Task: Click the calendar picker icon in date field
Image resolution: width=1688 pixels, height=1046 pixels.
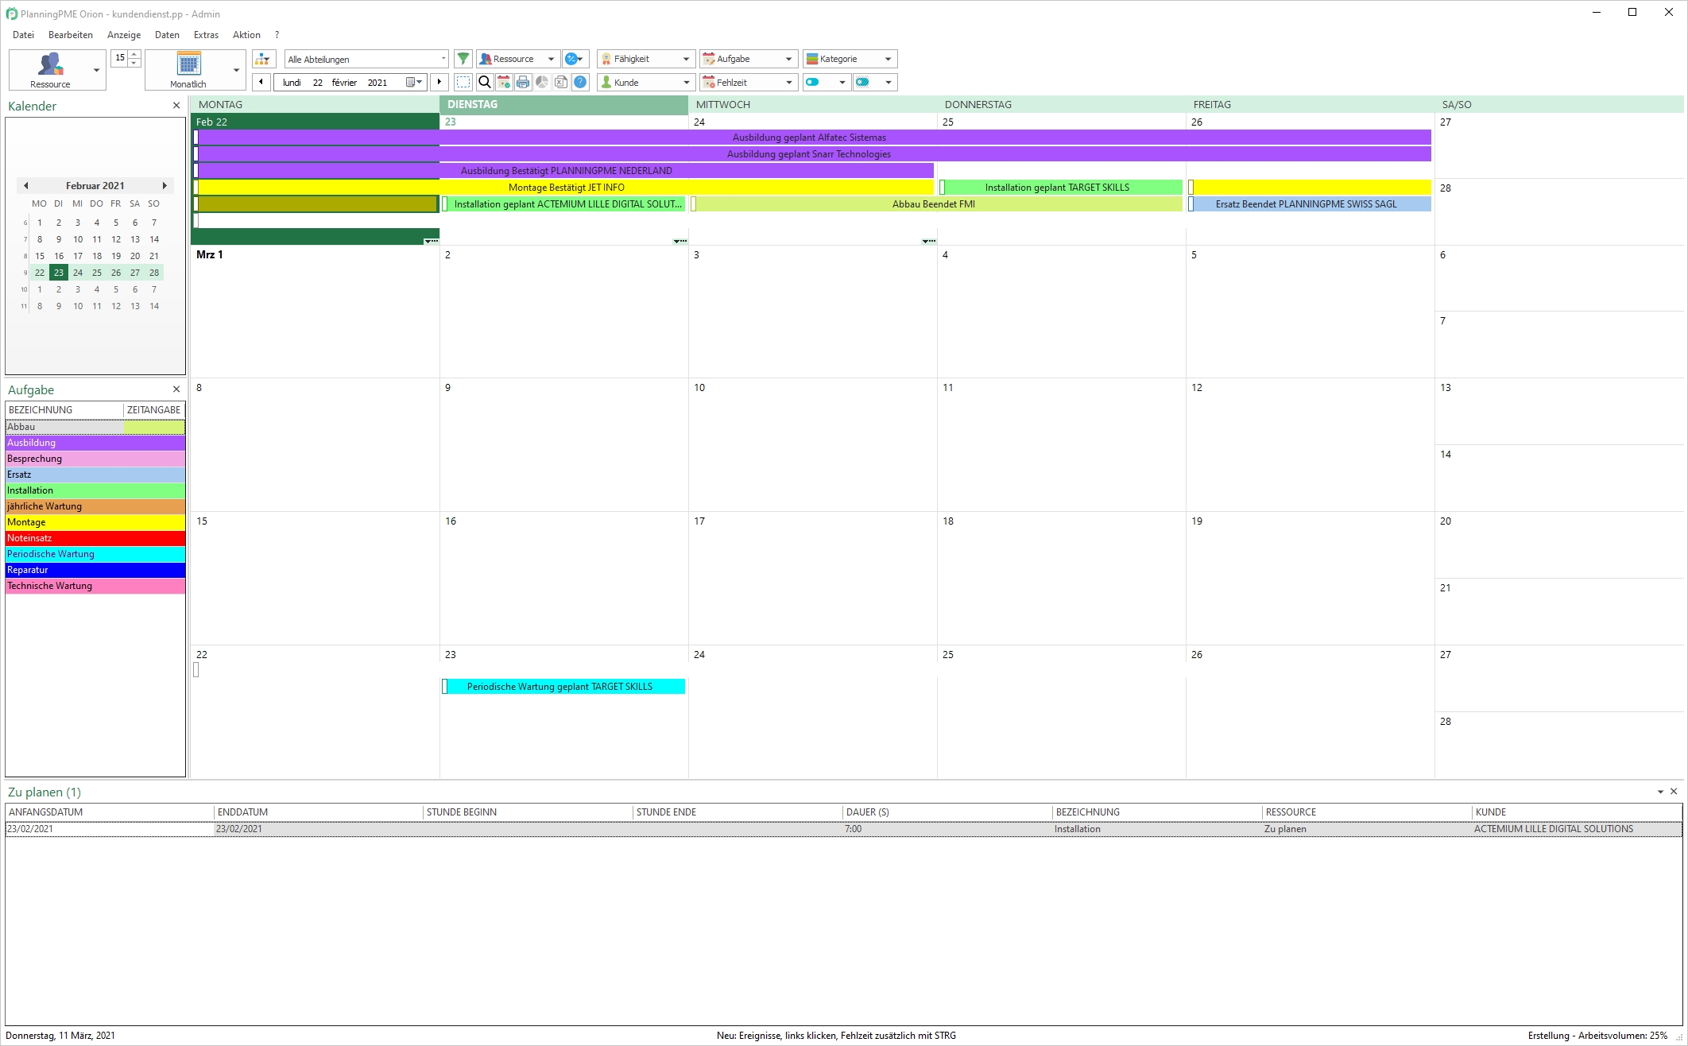Action: (411, 82)
